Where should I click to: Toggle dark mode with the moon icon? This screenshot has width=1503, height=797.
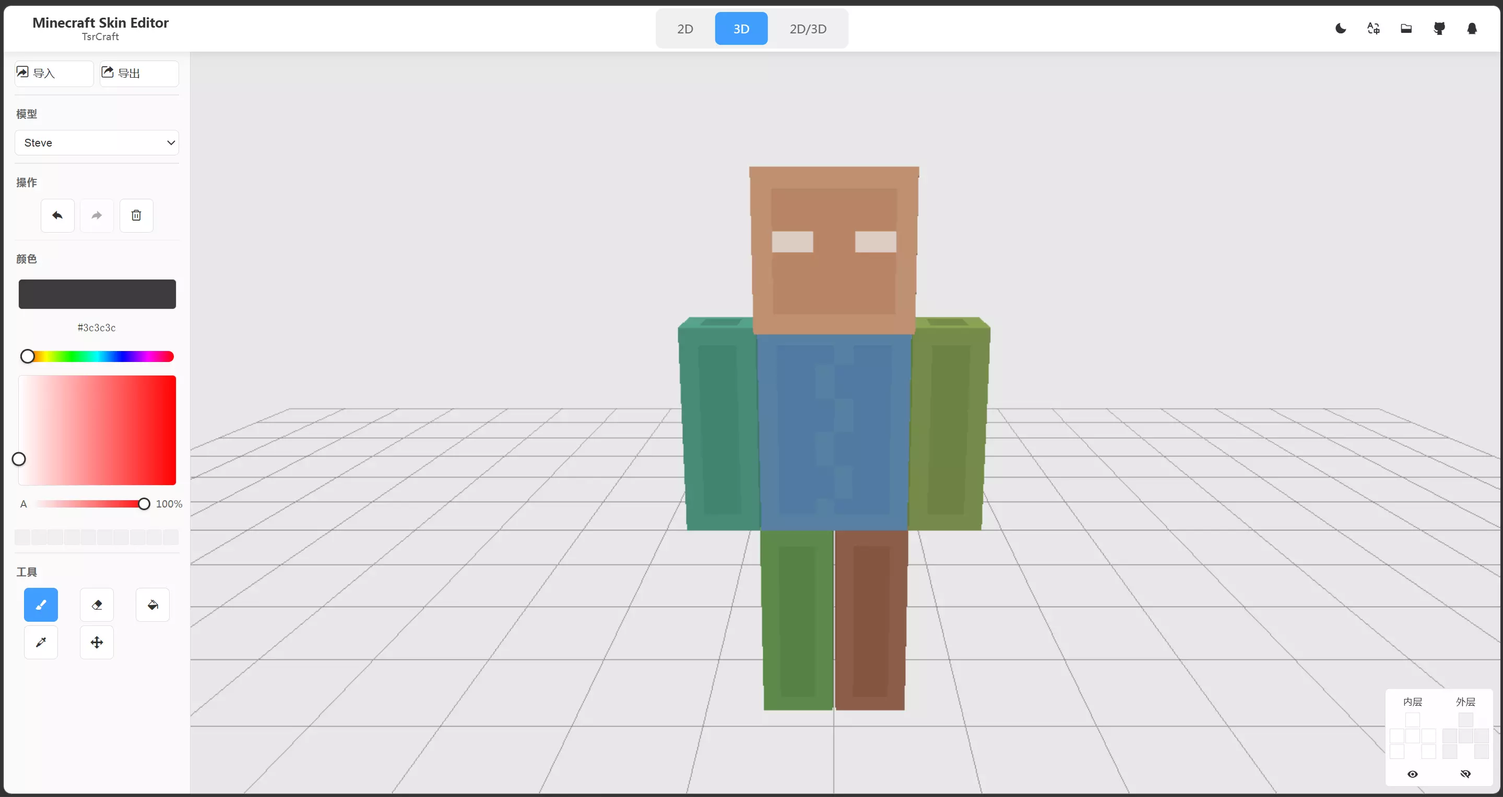coord(1341,29)
